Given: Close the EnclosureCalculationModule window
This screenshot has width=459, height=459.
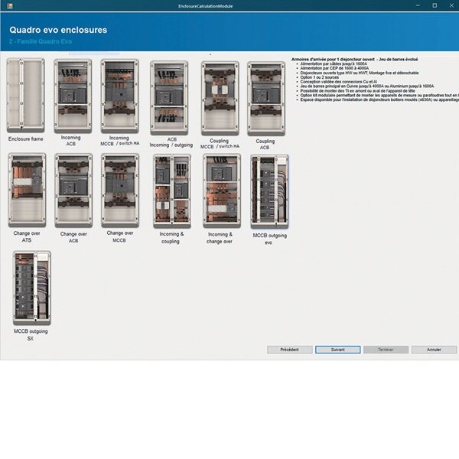Looking at the screenshot, I should (x=451, y=5).
